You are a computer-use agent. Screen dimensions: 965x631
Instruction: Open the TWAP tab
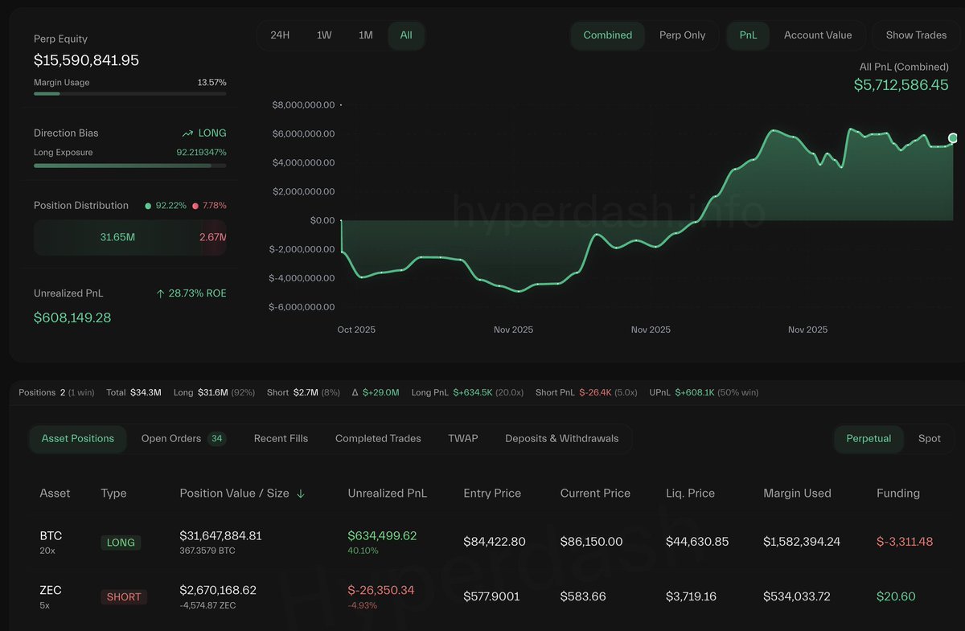pos(462,439)
